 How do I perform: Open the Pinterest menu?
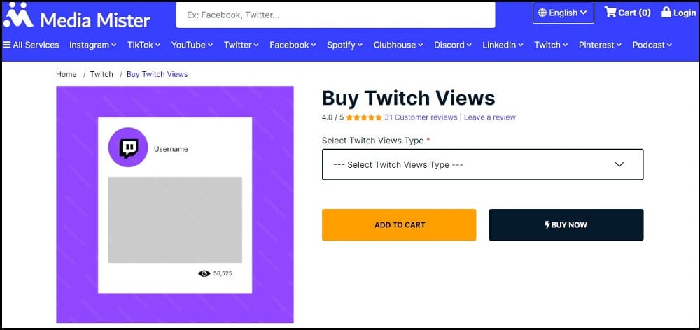click(600, 45)
